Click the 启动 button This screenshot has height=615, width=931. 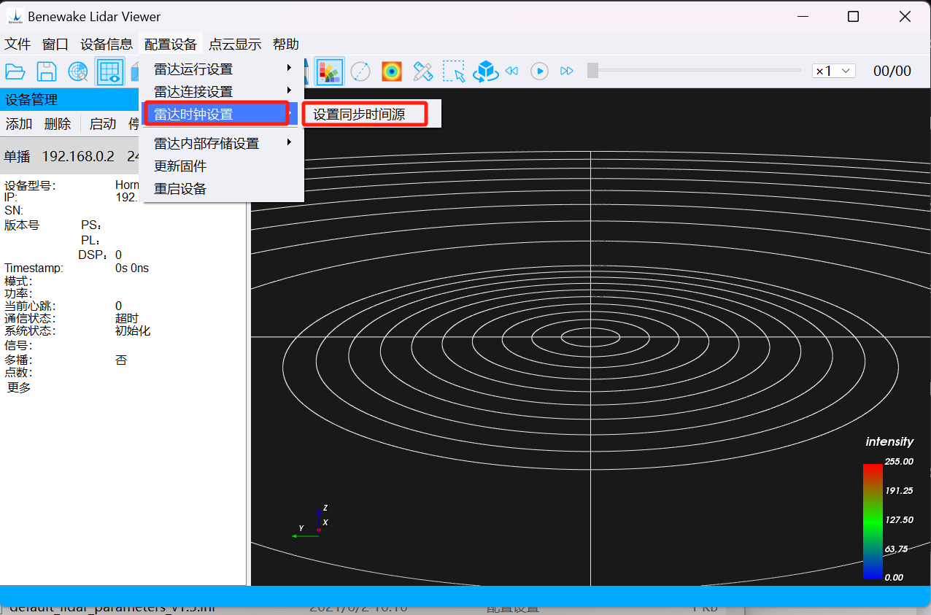[103, 124]
